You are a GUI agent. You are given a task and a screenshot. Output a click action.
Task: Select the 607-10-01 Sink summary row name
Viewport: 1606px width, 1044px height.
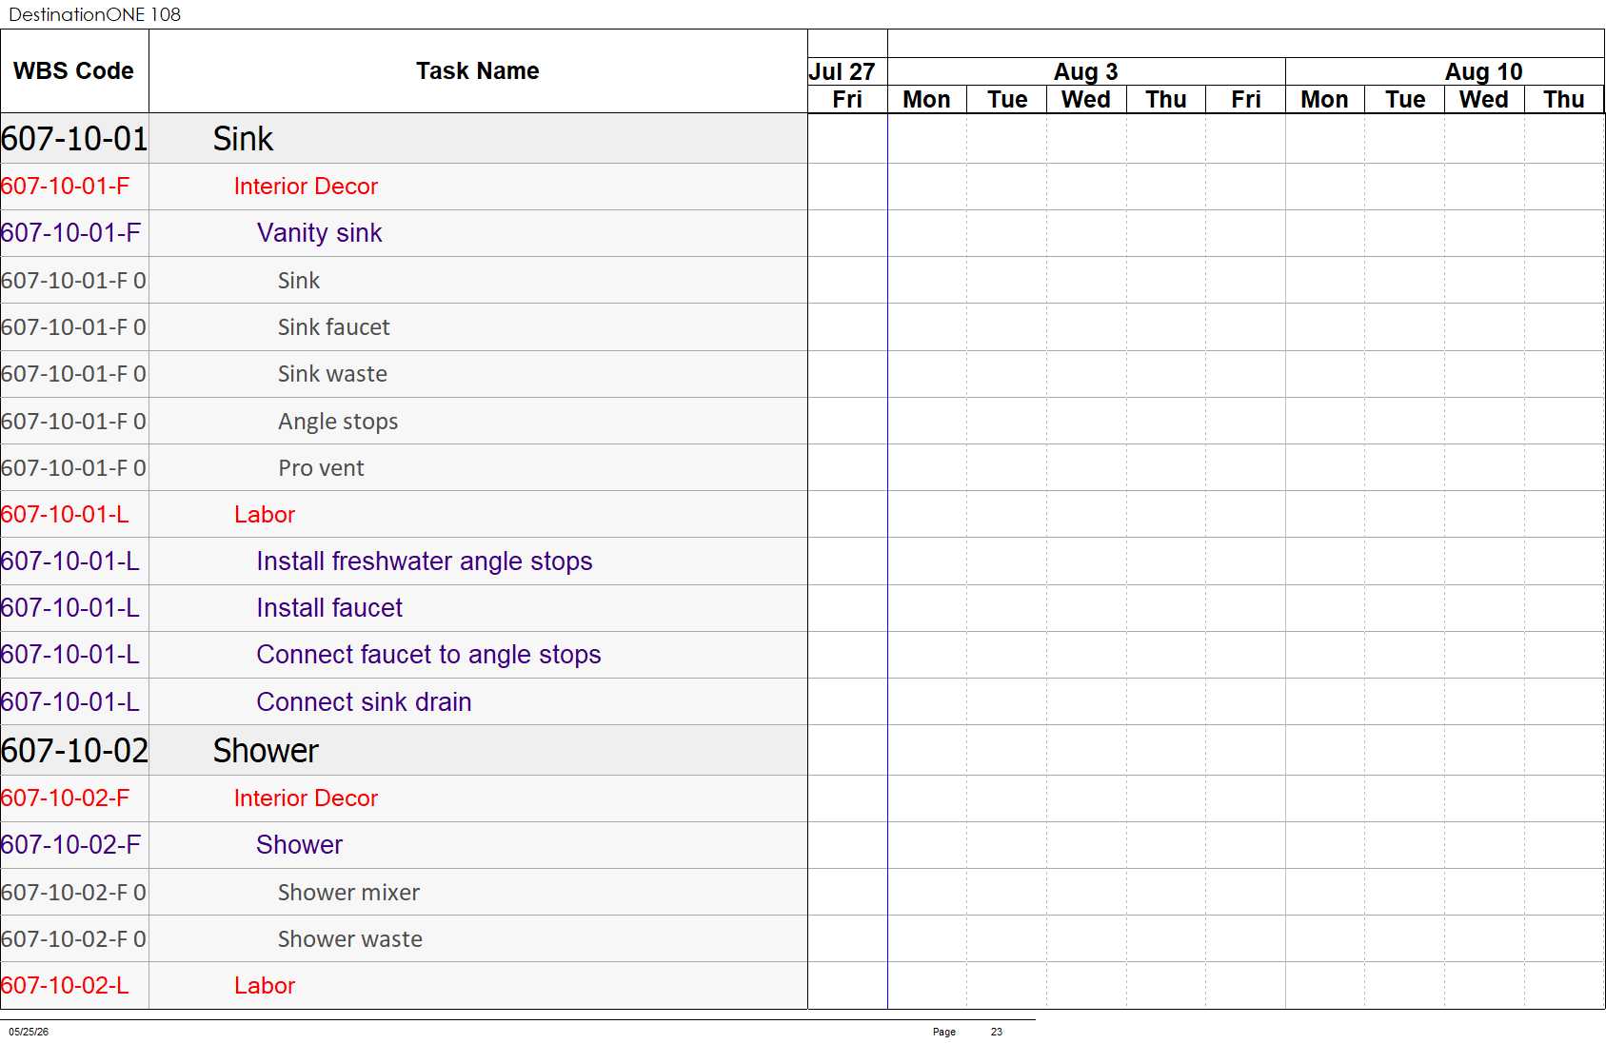coord(243,139)
